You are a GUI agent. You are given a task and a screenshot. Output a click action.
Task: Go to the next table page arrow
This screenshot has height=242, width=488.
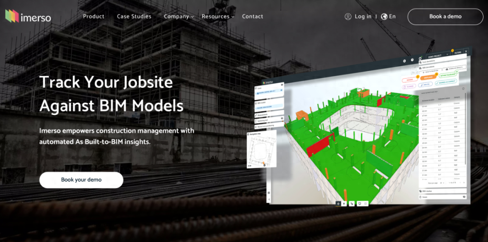pos(464,182)
